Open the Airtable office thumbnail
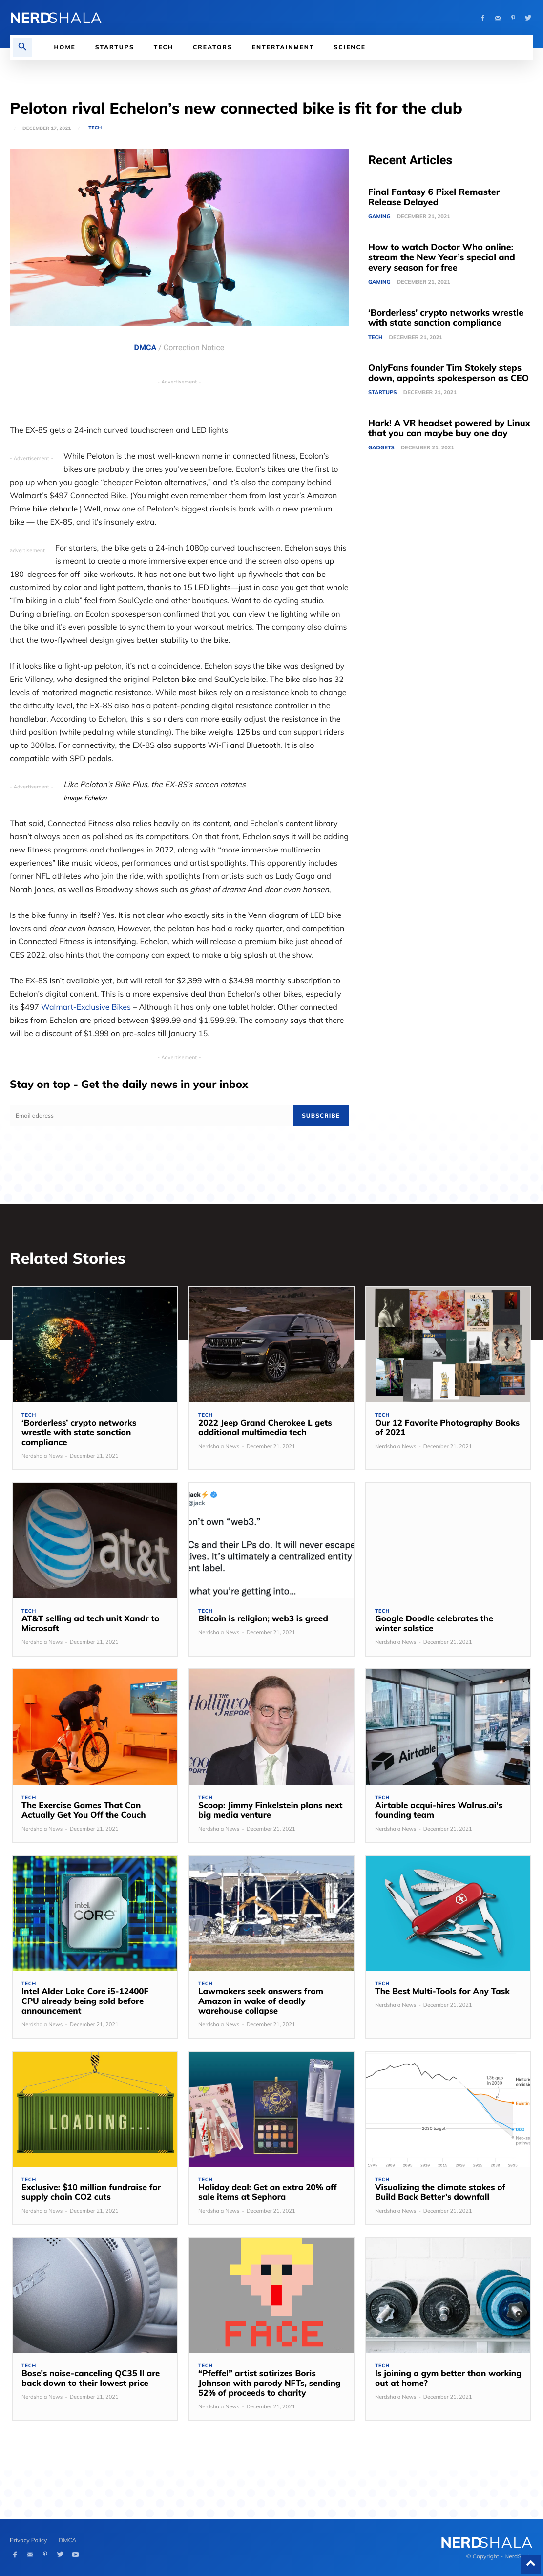Image resolution: width=543 pixels, height=2576 pixels. (448, 1726)
